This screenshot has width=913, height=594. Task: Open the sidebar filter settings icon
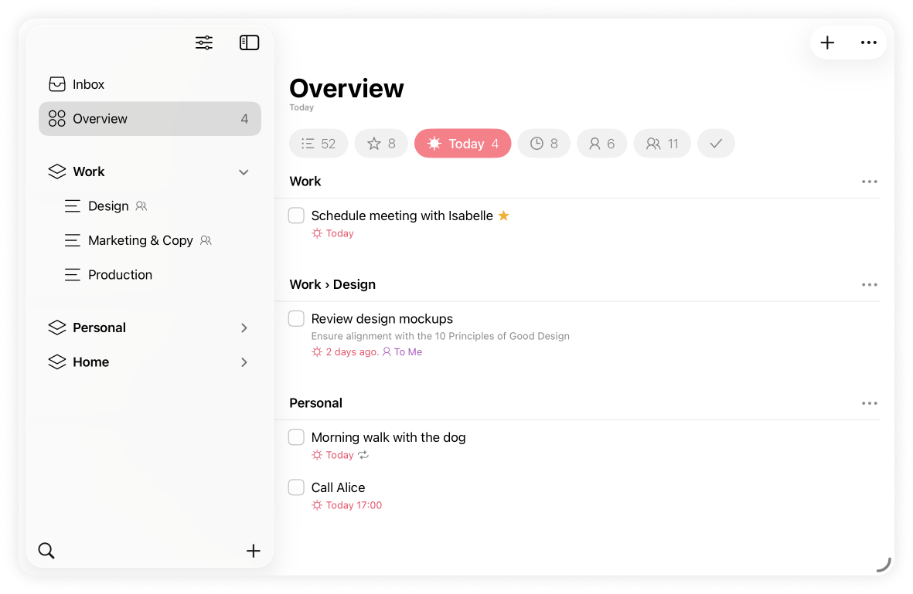(204, 43)
